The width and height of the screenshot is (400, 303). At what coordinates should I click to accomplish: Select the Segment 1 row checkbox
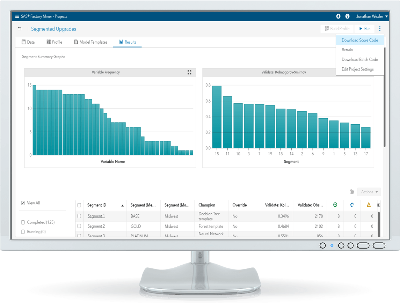pyautogui.click(x=79, y=216)
